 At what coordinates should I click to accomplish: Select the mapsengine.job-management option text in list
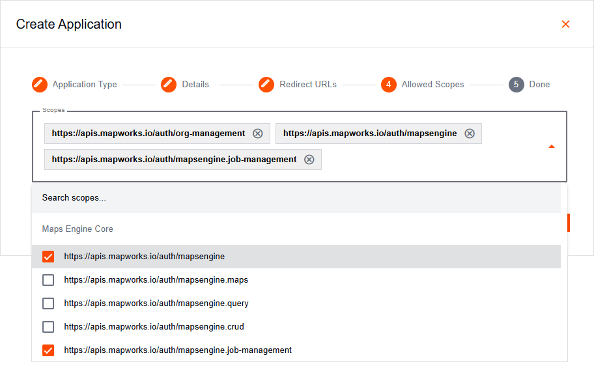178,350
